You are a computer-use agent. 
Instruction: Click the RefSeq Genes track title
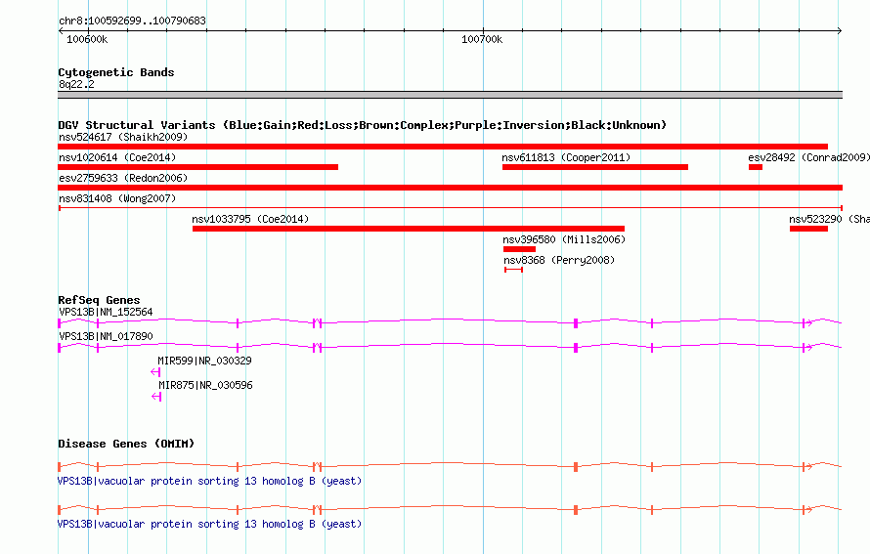pos(99,300)
